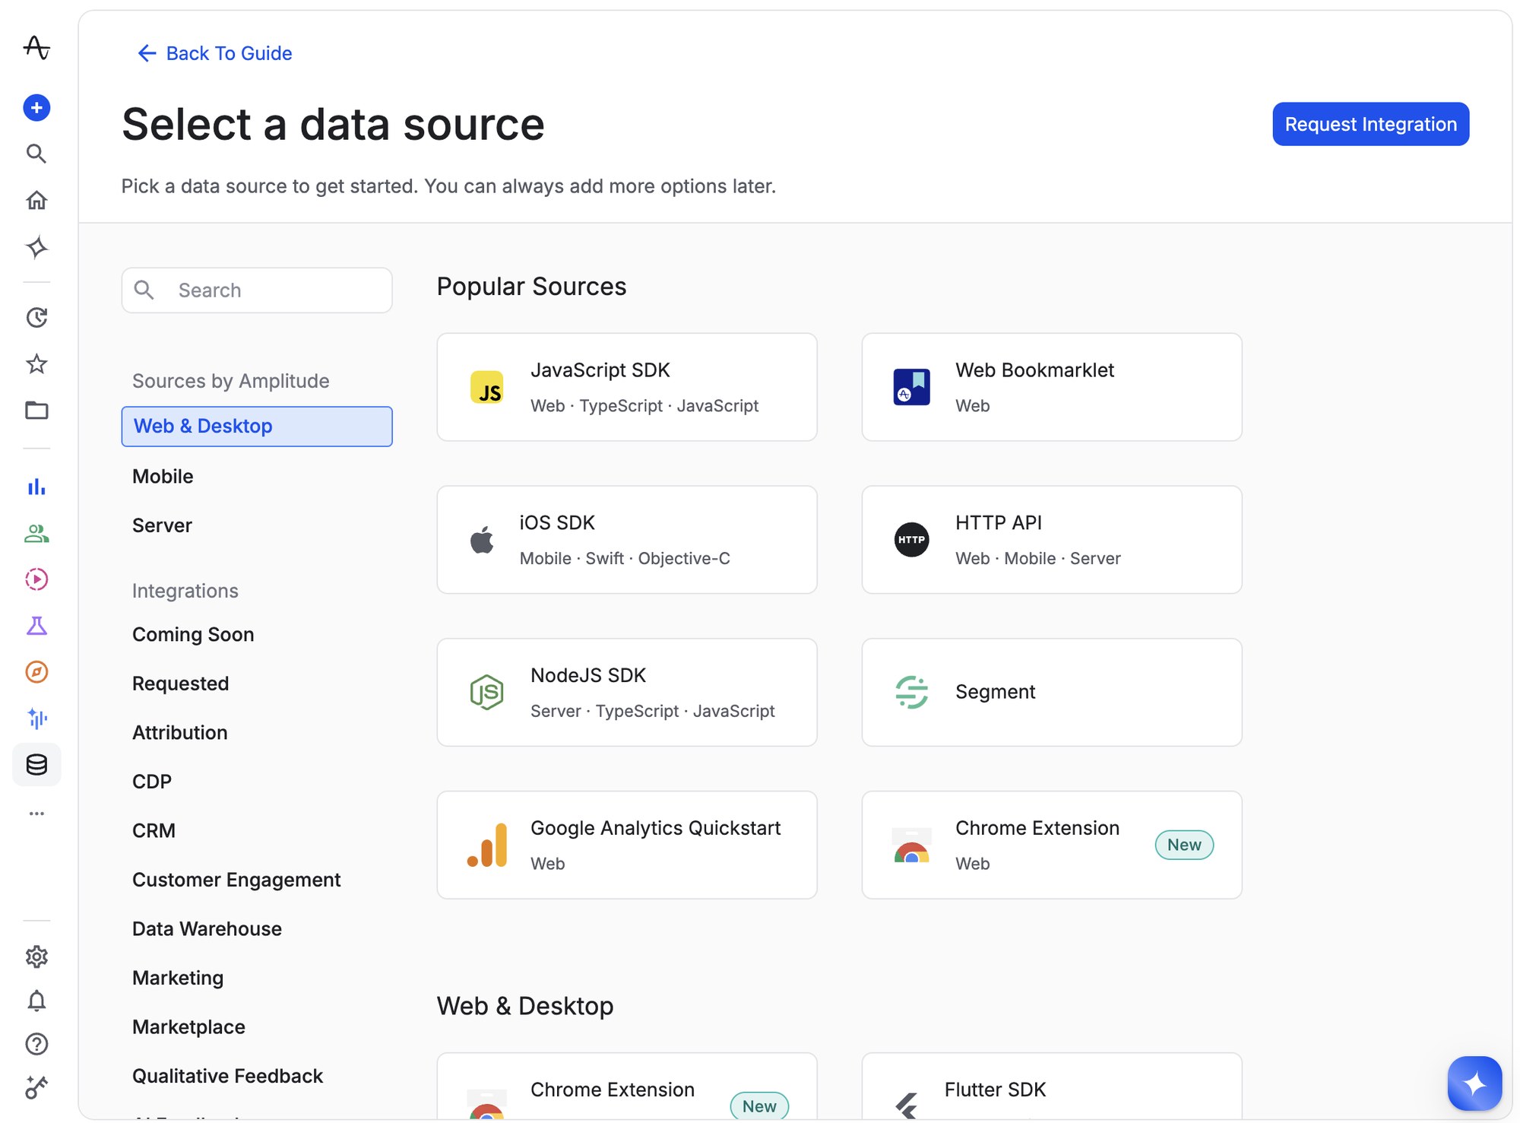Click the Popular Sources heading
Screen dimensions: 1520x1123
tap(531, 287)
